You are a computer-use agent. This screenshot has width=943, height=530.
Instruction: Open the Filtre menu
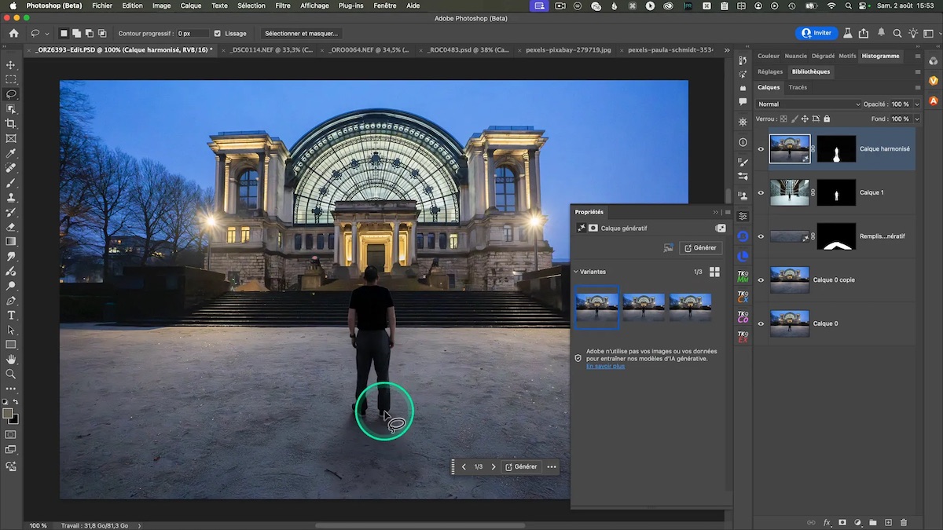[283, 5]
